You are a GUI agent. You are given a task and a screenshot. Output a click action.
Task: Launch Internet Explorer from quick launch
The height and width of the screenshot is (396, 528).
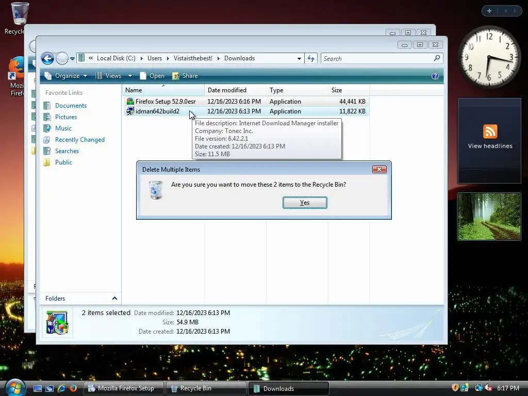(61, 388)
